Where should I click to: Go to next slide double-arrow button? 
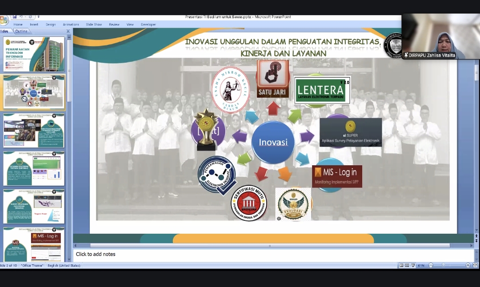coord(476,240)
